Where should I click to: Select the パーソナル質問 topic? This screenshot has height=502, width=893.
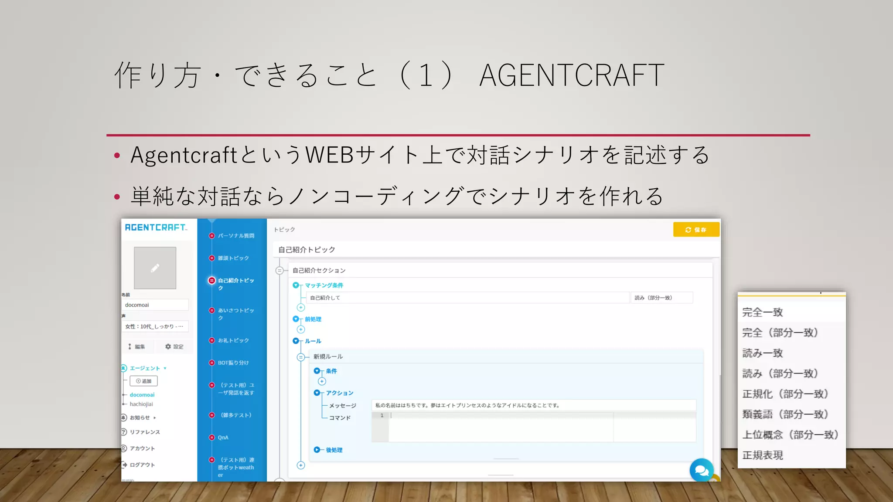coord(236,236)
